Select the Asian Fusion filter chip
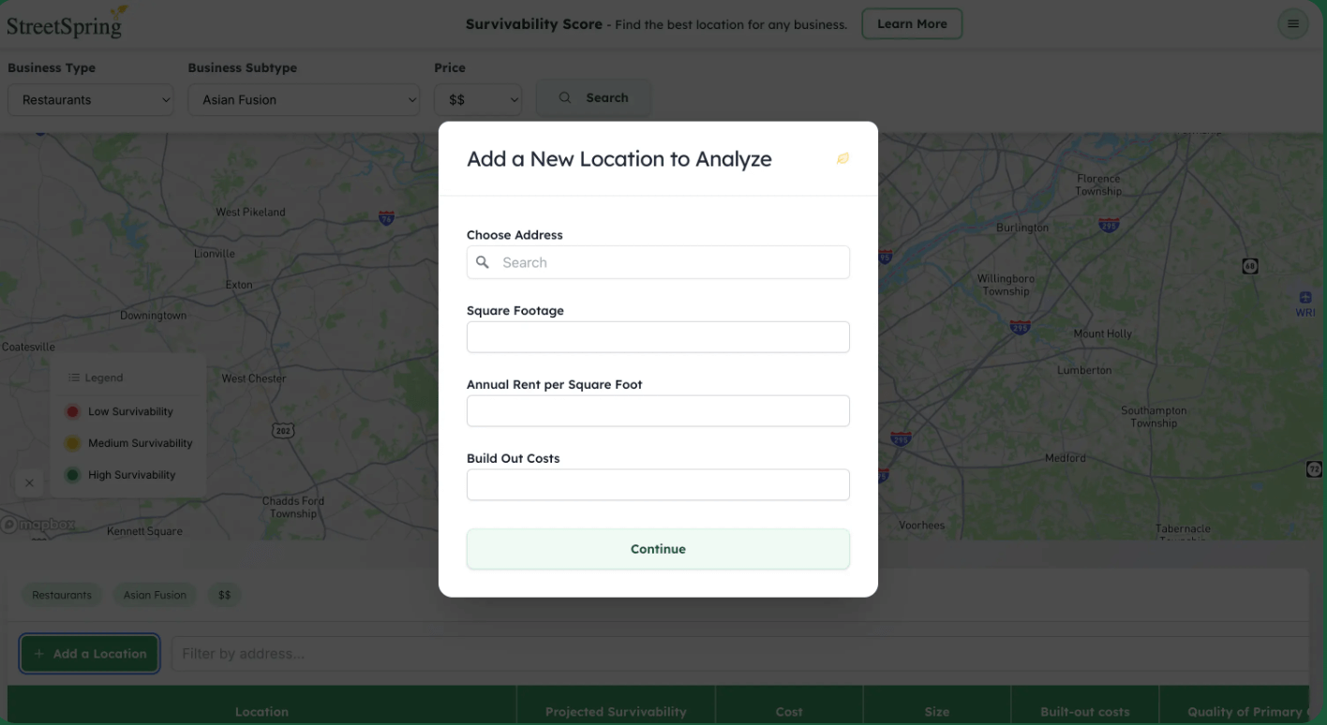1327x725 pixels. click(155, 594)
